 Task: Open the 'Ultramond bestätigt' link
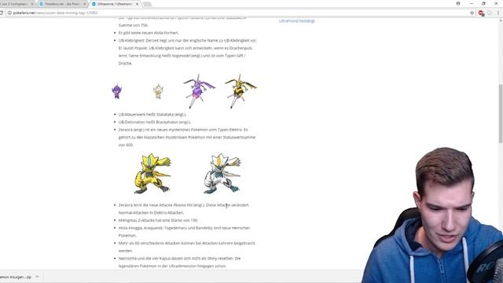(x=297, y=21)
